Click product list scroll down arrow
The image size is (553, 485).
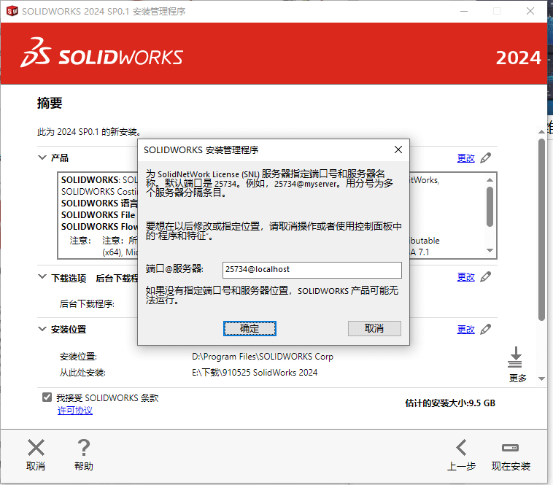coord(490,250)
